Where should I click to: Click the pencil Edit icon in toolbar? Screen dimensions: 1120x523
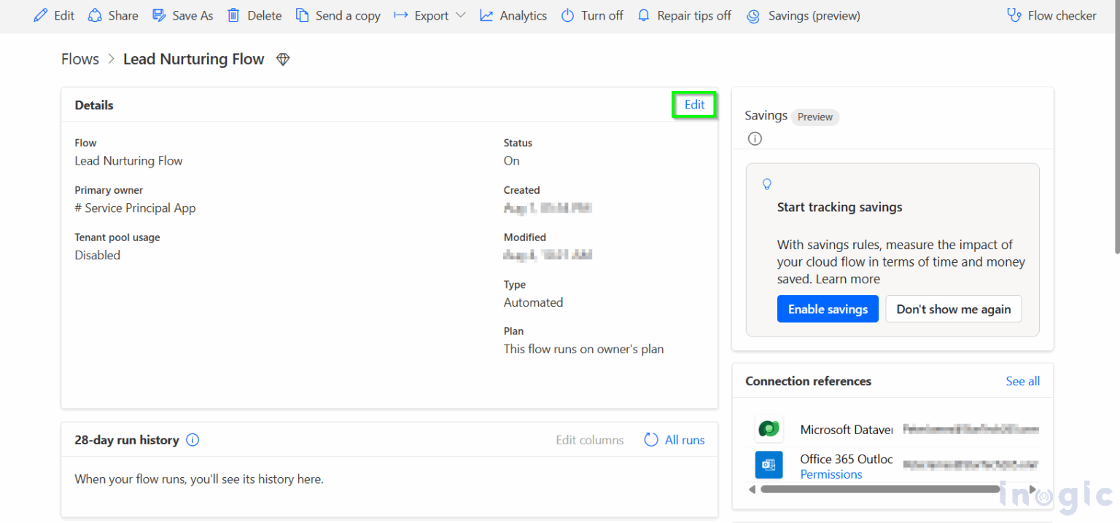pos(41,15)
